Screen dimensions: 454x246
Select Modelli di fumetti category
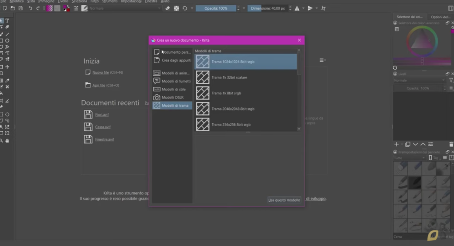click(x=172, y=81)
